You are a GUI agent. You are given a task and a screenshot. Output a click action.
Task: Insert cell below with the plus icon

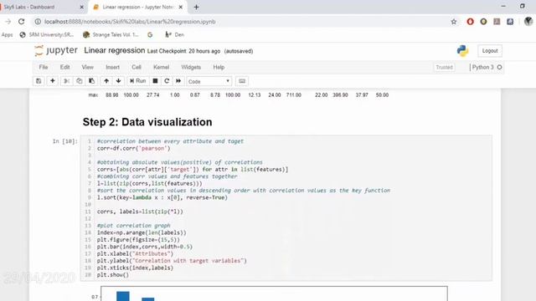[52, 81]
